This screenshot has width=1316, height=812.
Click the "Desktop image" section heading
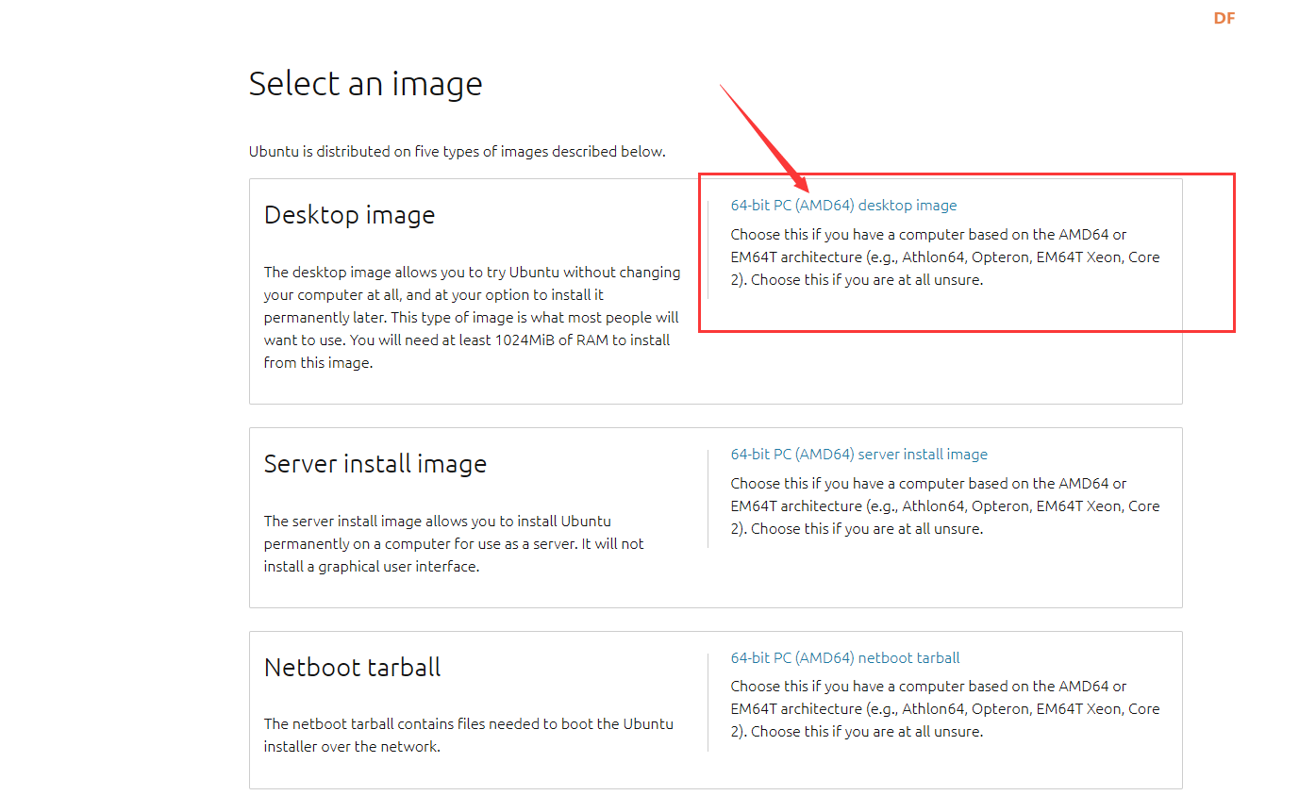pyautogui.click(x=349, y=215)
